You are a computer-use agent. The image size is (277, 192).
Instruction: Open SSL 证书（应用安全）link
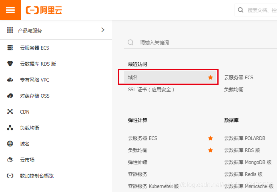point(151,90)
